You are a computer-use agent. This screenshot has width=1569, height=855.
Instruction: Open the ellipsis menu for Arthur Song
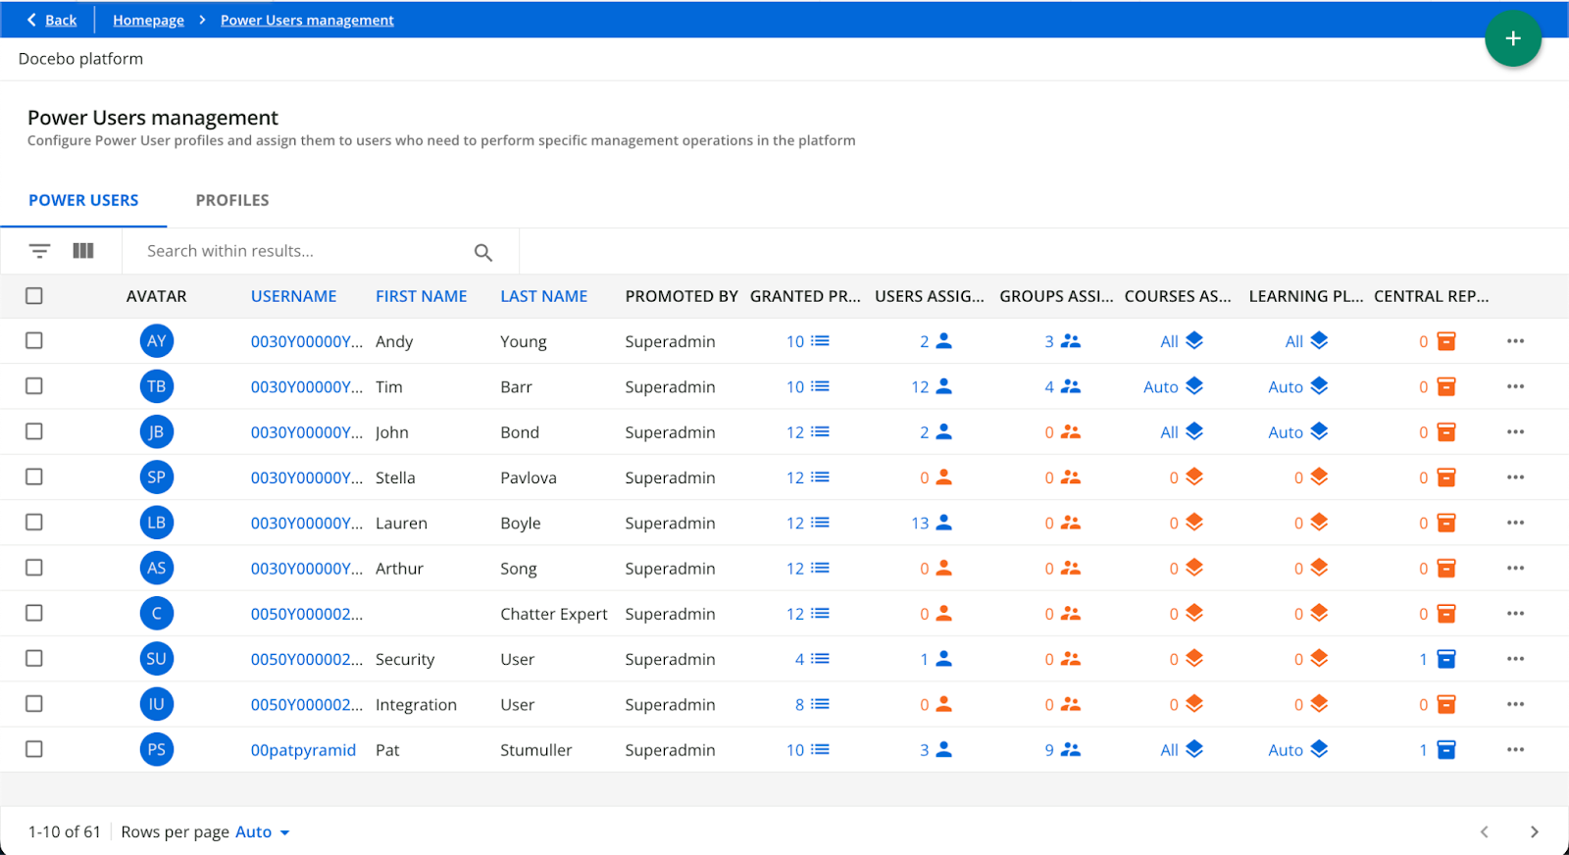(1515, 569)
